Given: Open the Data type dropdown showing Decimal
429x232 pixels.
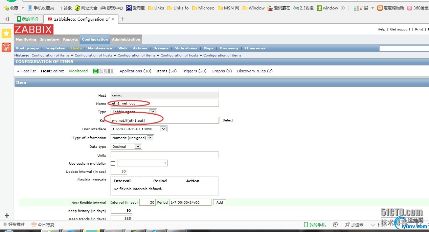Looking at the screenshot, I should (x=126, y=146).
